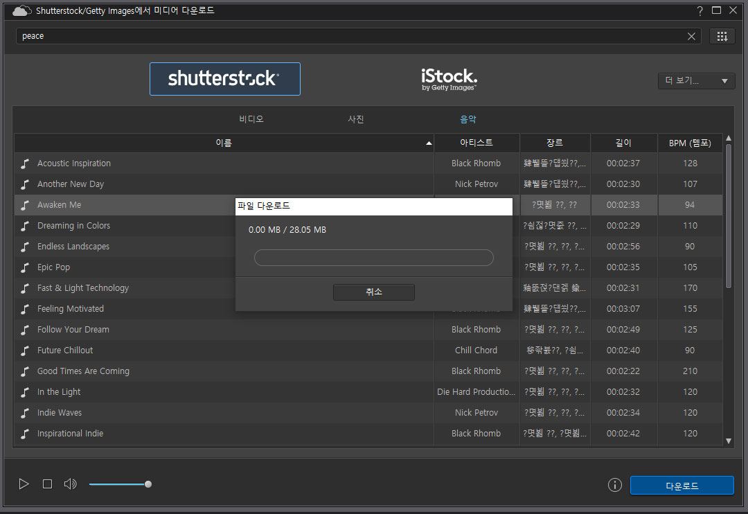748x514 pixels.
Task: Open the 더 보기 dropdown
Action: [696, 80]
